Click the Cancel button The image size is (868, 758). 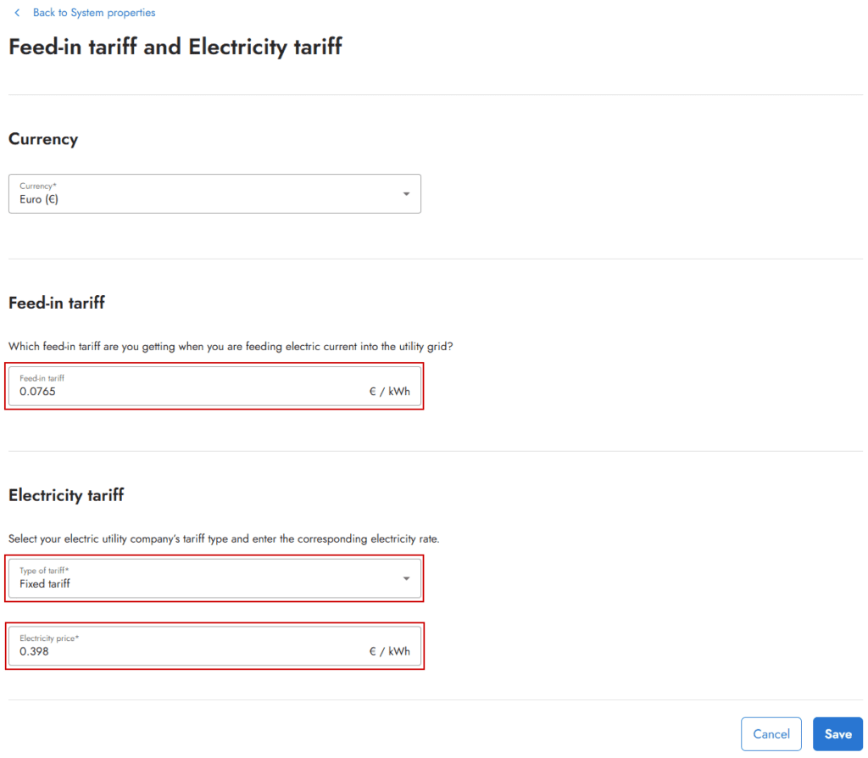[771, 733]
